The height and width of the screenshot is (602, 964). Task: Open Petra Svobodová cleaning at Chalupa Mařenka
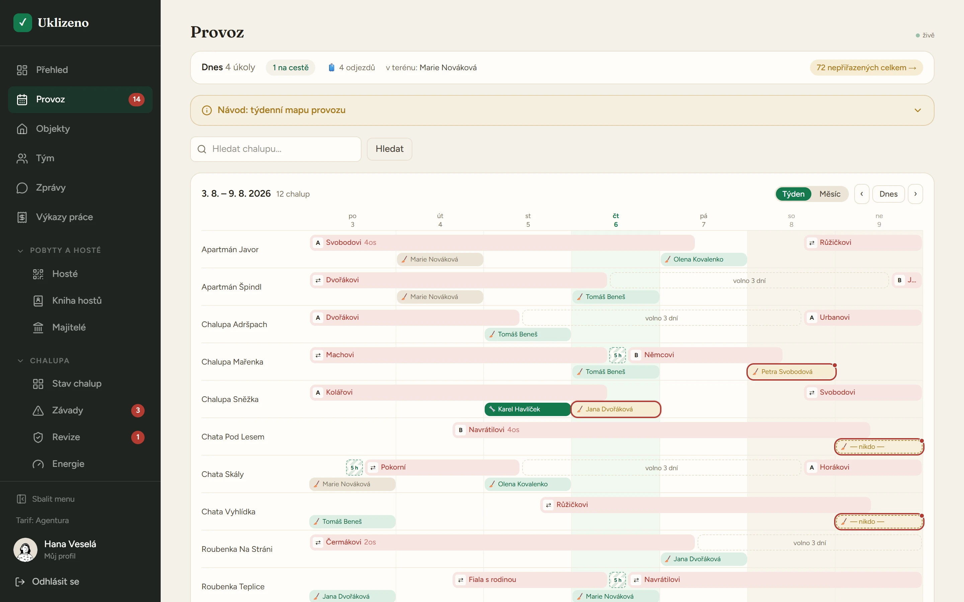pos(791,372)
